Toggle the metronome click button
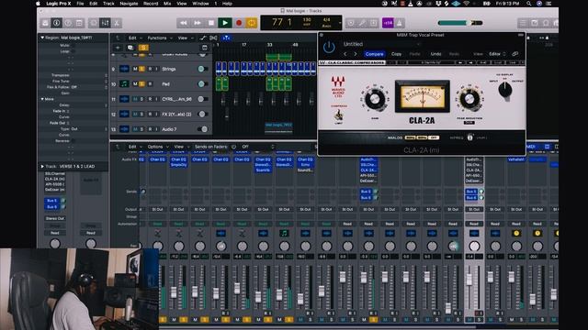Screen dimensions: 588x330 pos(400,23)
